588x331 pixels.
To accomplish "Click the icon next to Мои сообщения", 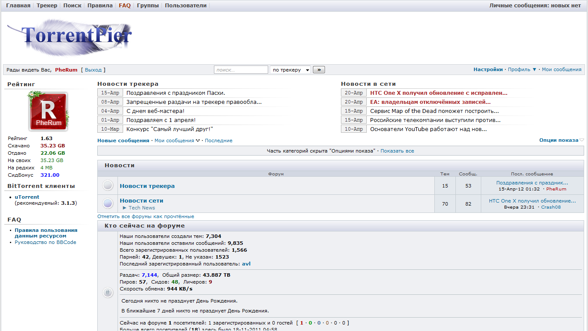I will (x=198, y=141).
